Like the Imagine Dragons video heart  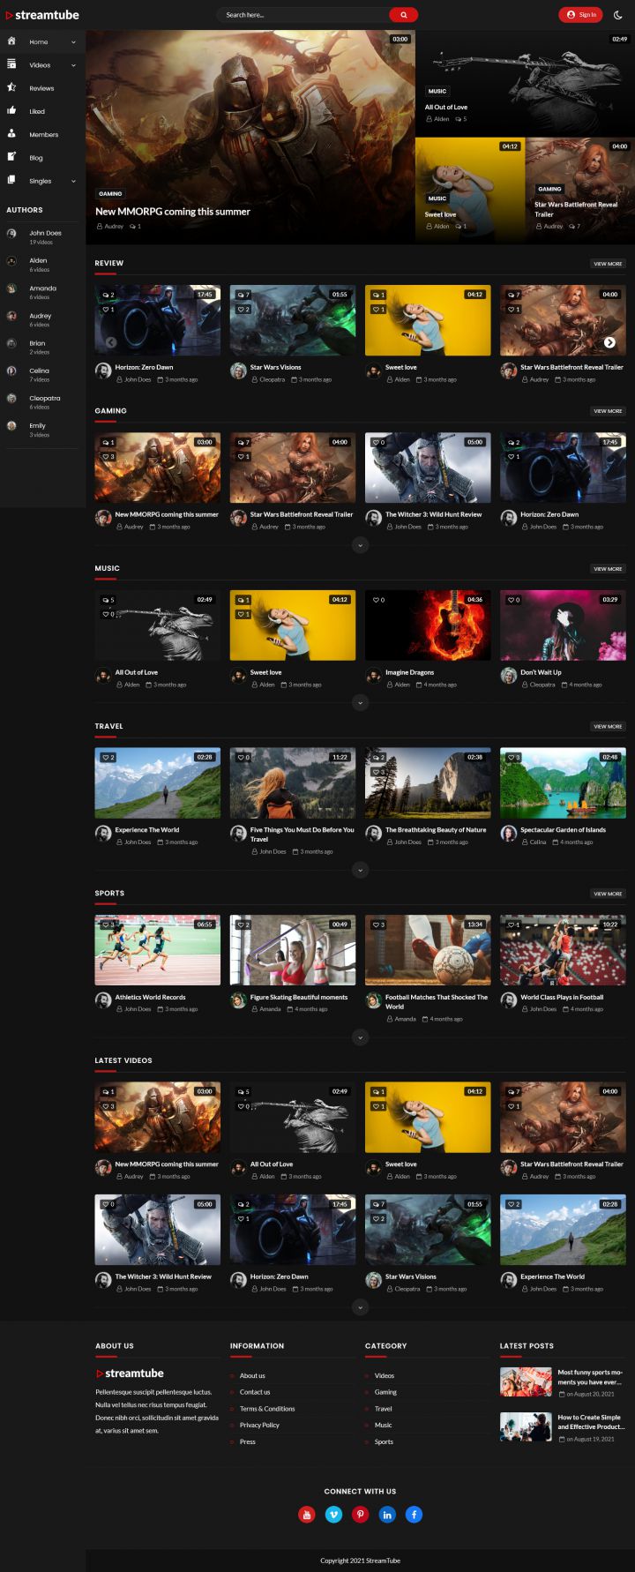click(378, 600)
